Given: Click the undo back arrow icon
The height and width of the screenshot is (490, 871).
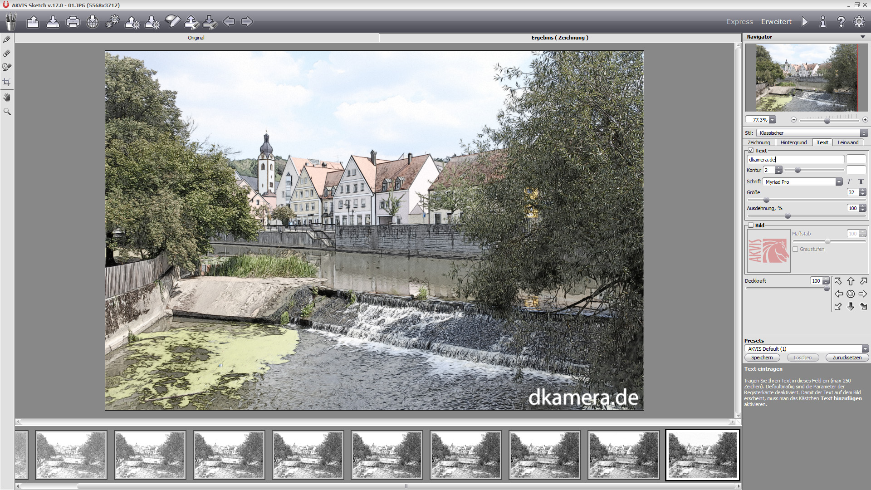Looking at the screenshot, I should [229, 22].
